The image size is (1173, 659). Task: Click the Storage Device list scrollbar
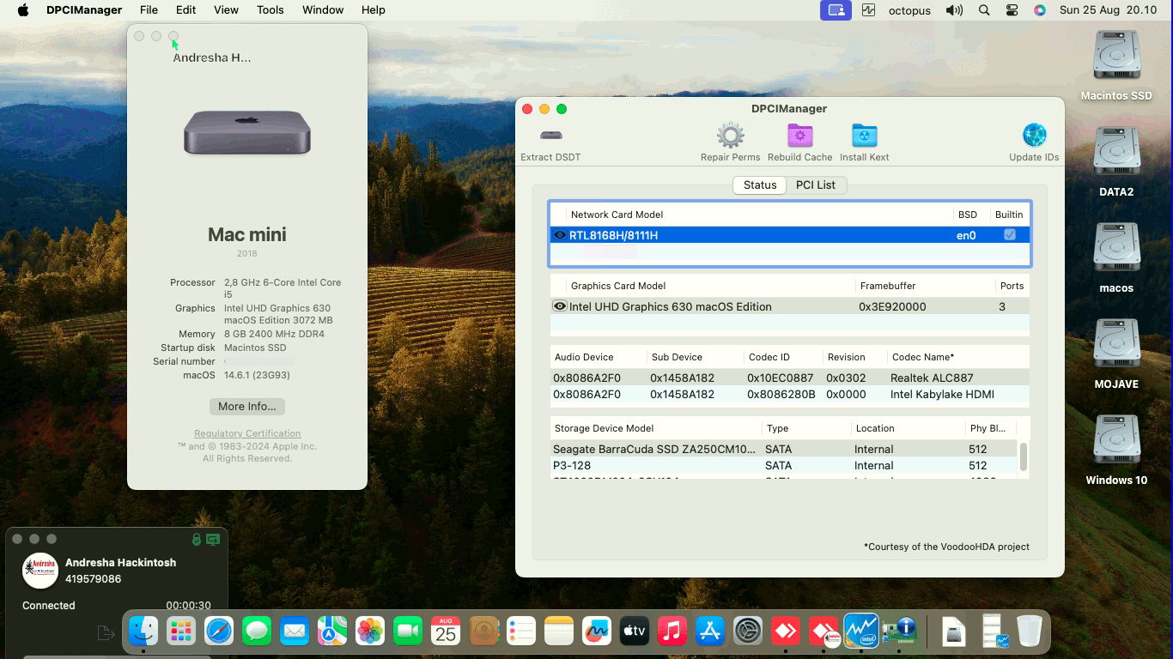(x=1024, y=456)
